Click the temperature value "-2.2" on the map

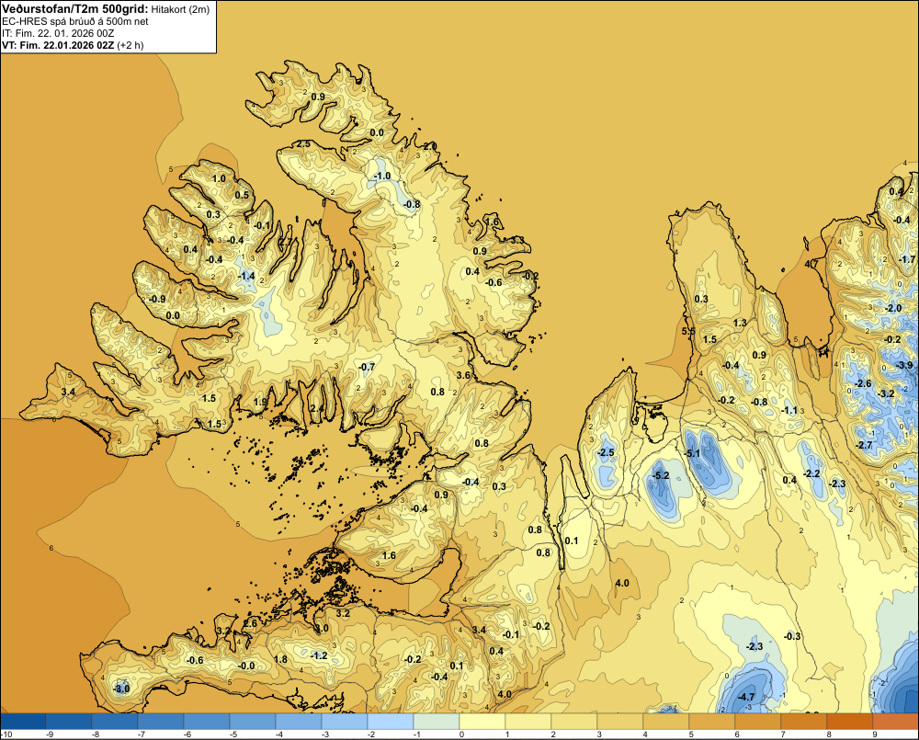tap(811, 473)
